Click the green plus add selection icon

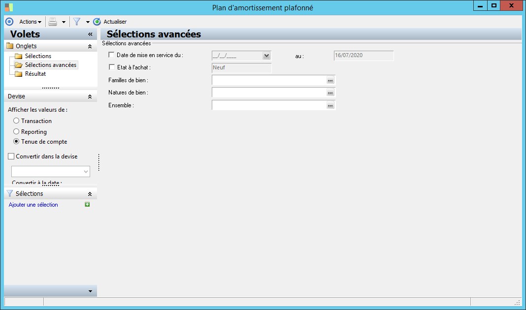click(87, 204)
